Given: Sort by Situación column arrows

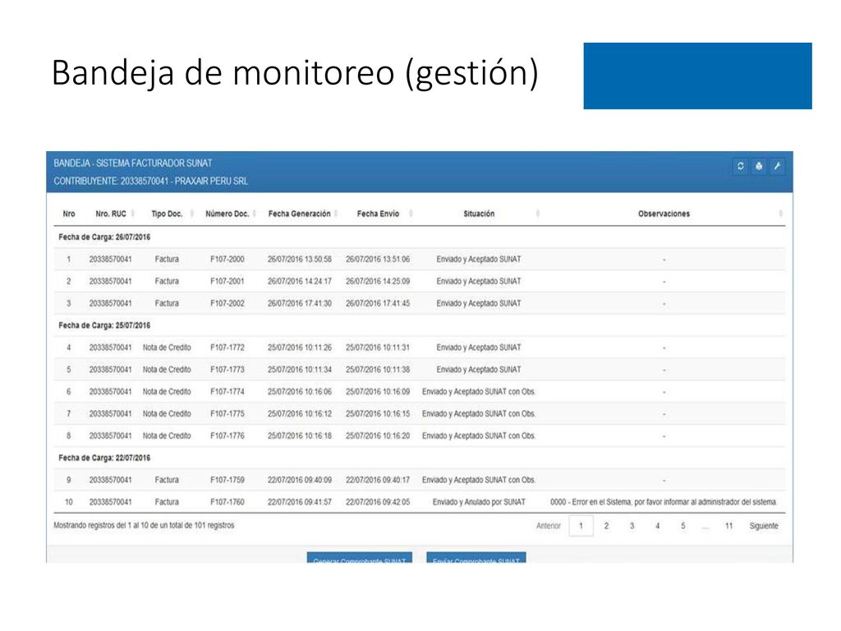Looking at the screenshot, I should 537,214.
